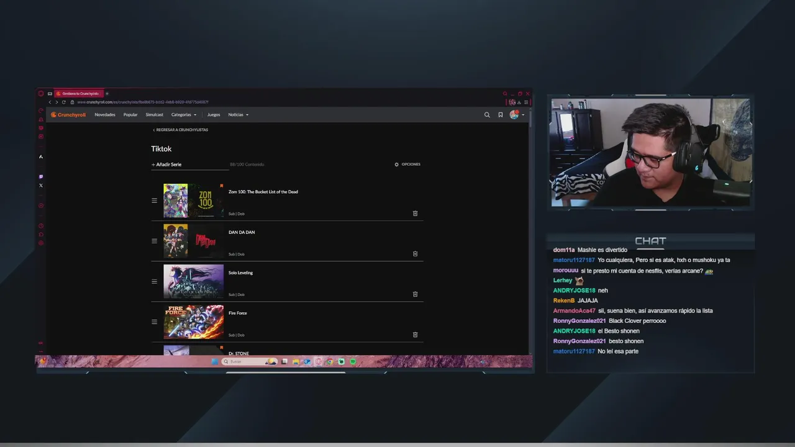Expand the Categorías dropdown
The image size is (795, 447).
pos(184,115)
